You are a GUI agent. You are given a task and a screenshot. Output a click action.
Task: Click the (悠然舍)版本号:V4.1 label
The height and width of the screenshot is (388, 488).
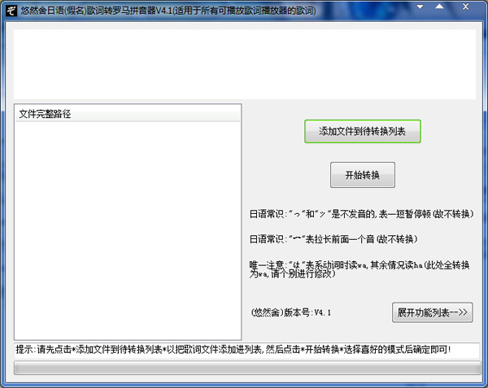click(291, 313)
